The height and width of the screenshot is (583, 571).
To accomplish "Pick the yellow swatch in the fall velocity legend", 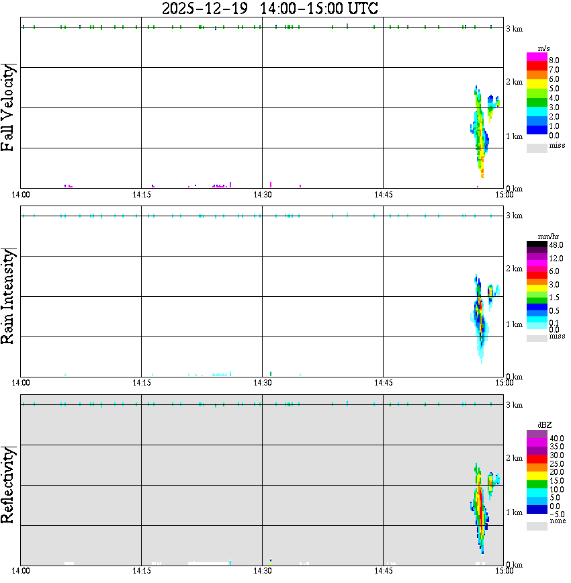I will (537, 85).
